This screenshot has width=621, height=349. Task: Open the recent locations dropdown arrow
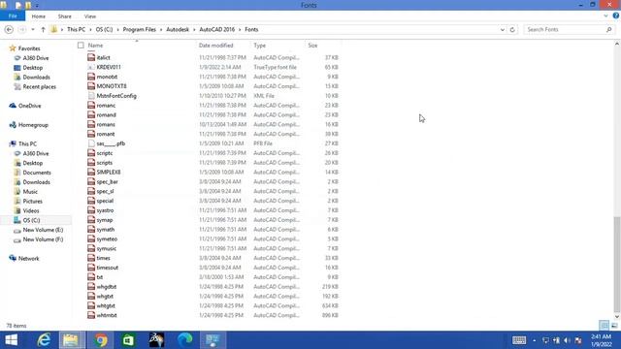33,30
